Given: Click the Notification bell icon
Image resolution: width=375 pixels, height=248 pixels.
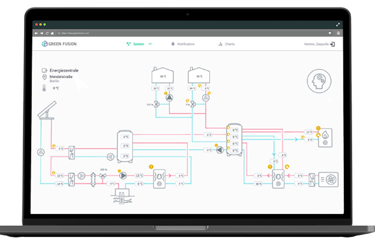Looking at the screenshot, I should tap(173, 44).
